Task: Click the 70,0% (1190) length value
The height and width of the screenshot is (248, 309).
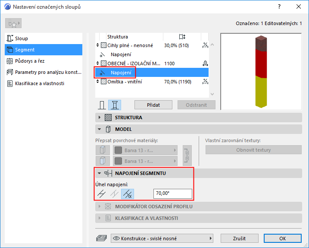Action: pyautogui.click(x=178, y=82)
